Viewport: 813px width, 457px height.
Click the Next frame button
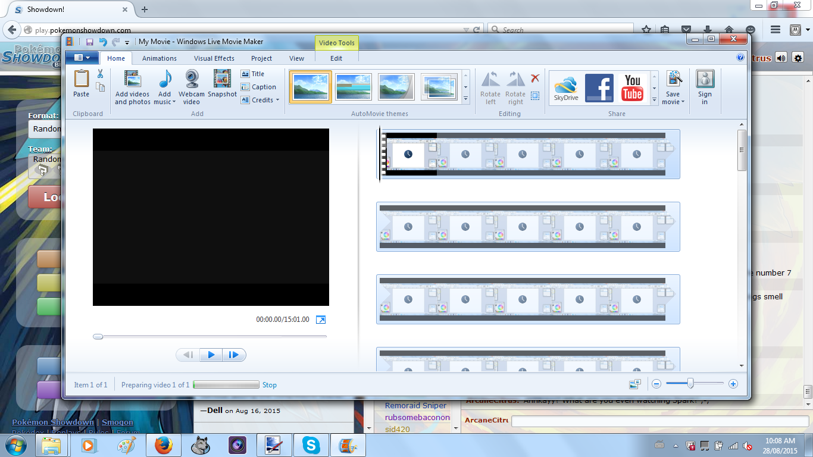coord(234,355)
